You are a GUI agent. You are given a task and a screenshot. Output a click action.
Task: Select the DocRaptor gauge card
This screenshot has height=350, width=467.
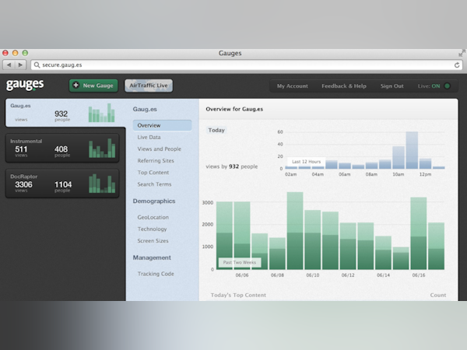click(x=62, y=184)
